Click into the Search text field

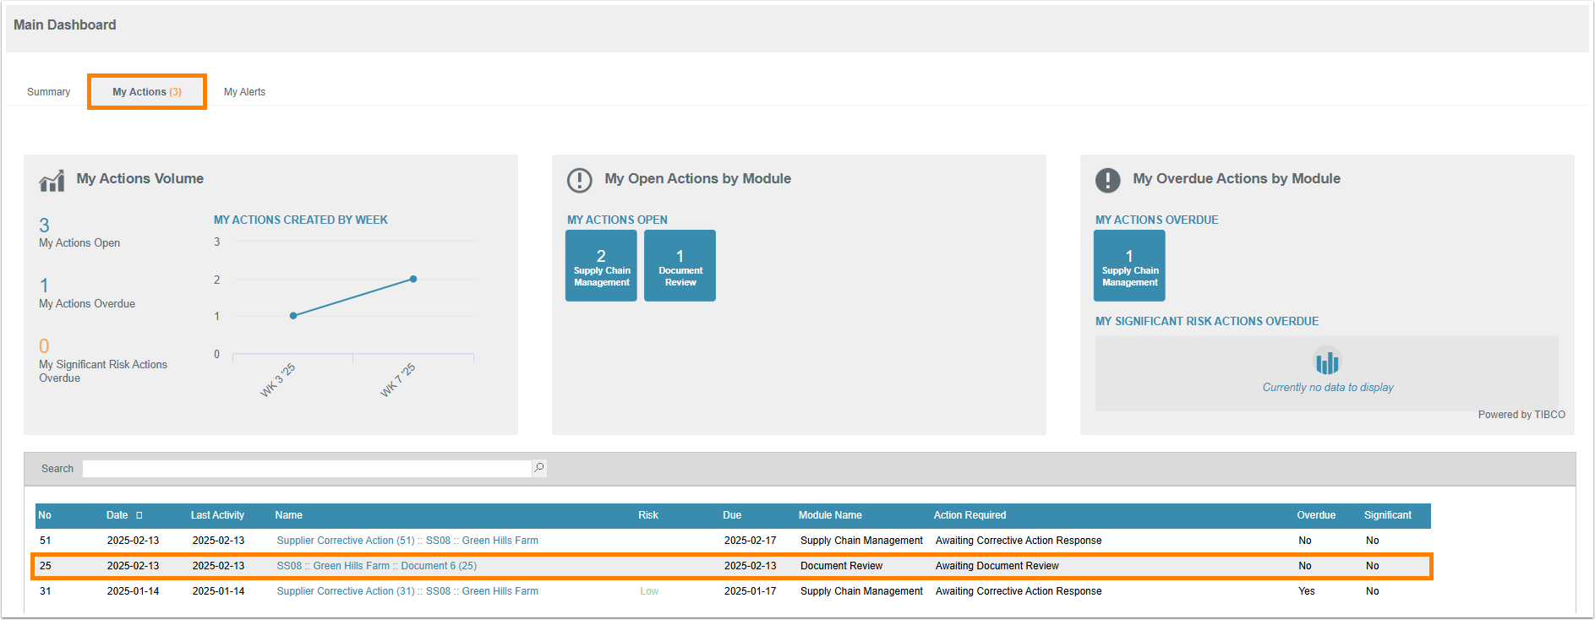[306, 469]
